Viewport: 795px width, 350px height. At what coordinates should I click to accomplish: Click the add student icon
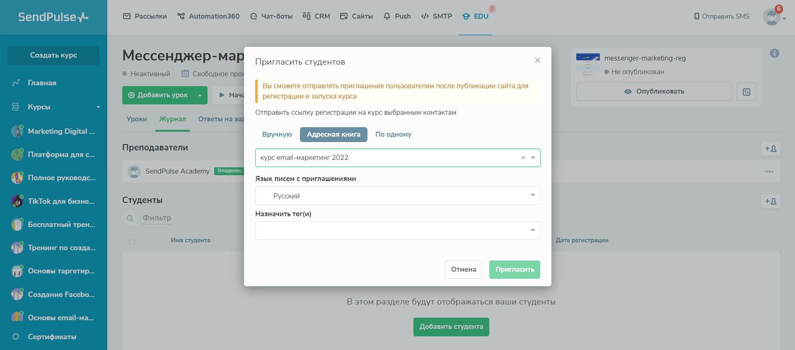click(x=771, y=201)
